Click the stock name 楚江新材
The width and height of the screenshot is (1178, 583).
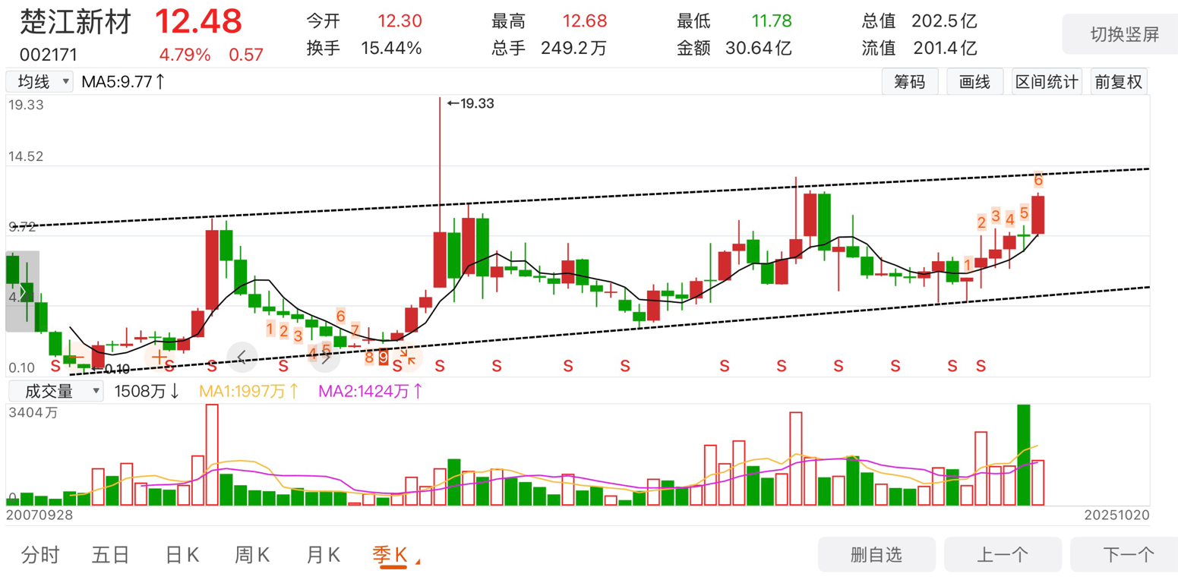[x=75, y=22]
